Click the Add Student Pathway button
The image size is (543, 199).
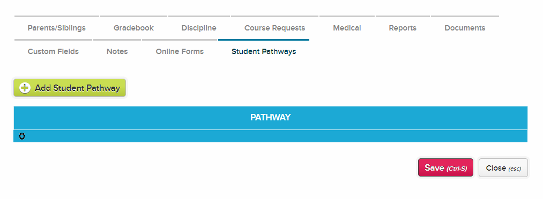pos(70,88)
